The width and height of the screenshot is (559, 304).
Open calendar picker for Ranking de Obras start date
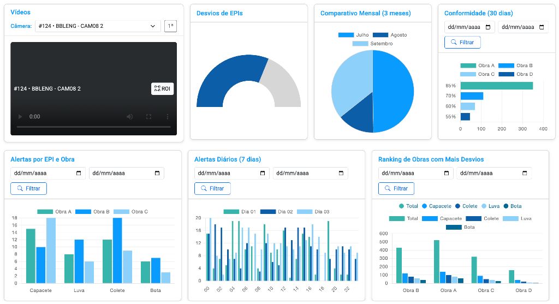pos(447,173)
